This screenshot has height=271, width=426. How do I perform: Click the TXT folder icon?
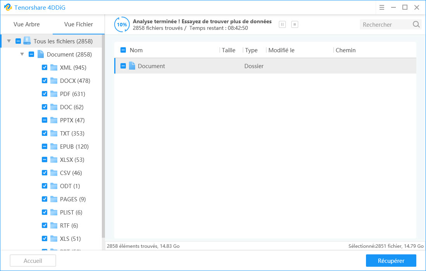(x=54, y=133)
